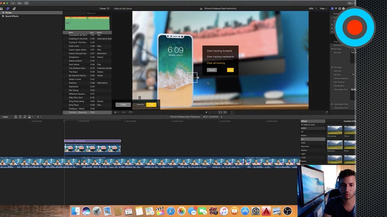387x217 pixels.
Task: Open OBS in the Dock
Action: [288, 211]
